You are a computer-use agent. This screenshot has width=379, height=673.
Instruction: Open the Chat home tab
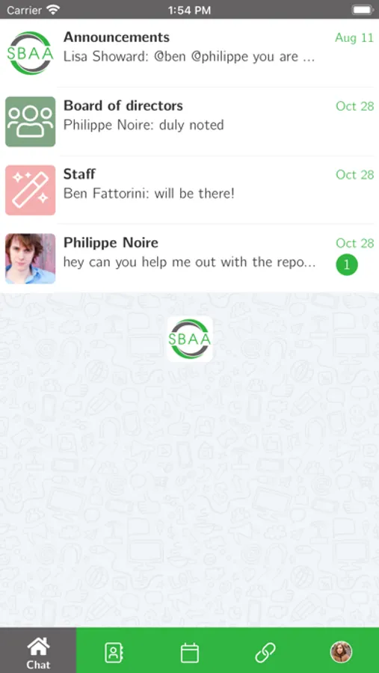click(38, 651)
